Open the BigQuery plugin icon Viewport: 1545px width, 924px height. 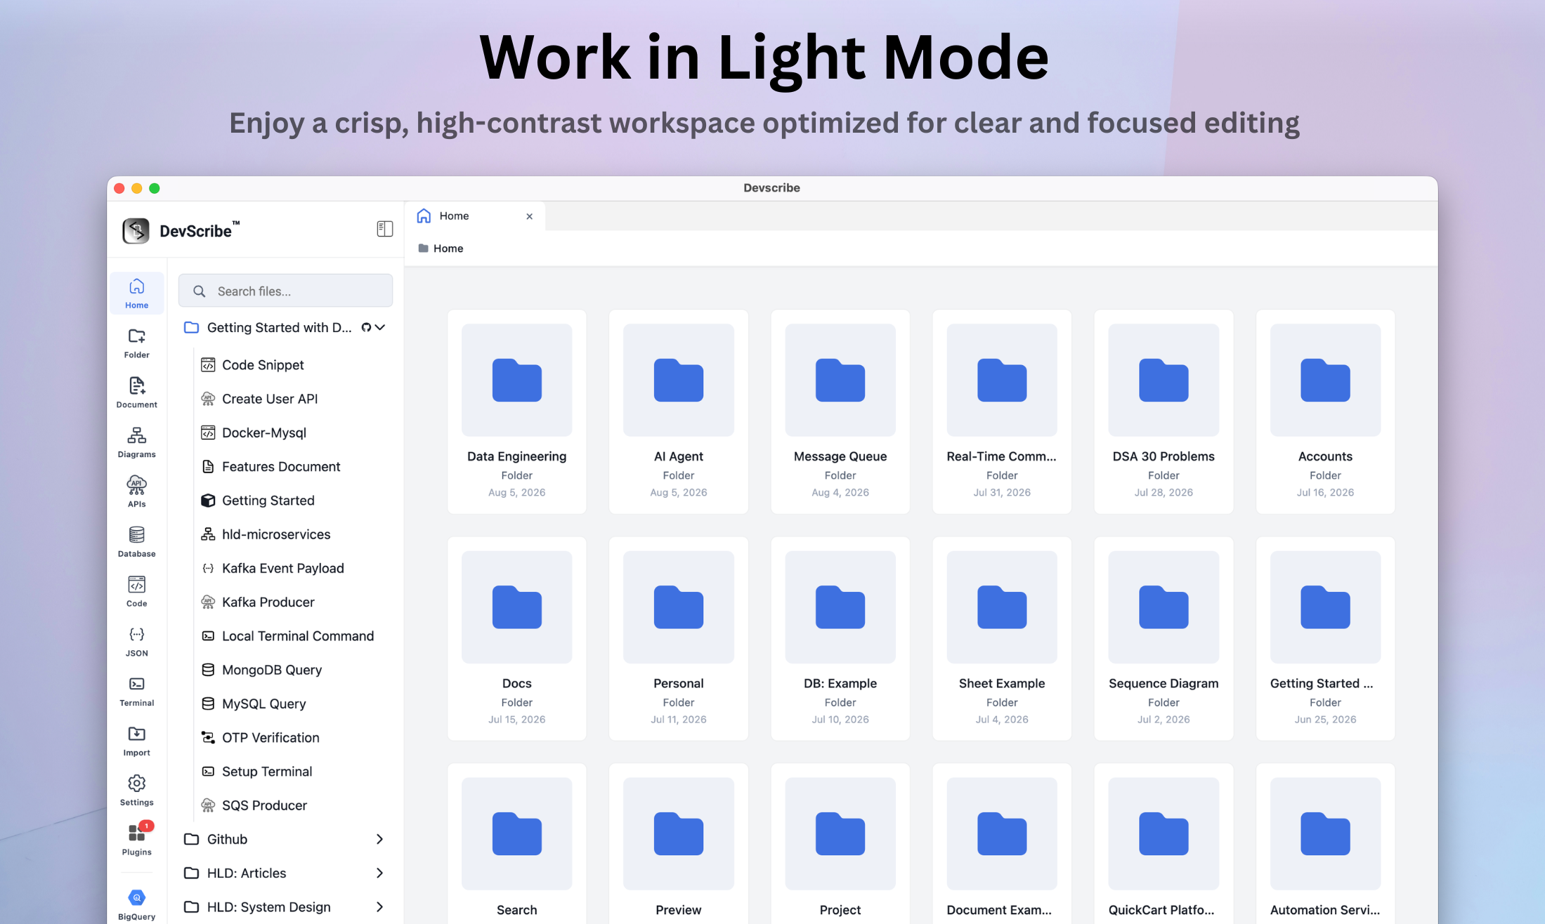click(x=136, y=904)
